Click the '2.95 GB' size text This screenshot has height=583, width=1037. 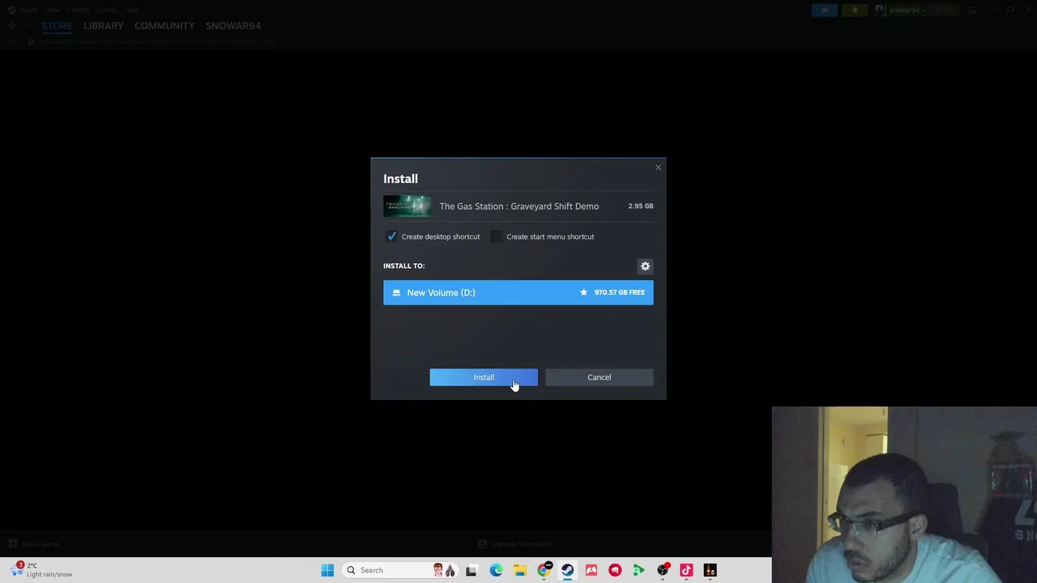point(641,206)
